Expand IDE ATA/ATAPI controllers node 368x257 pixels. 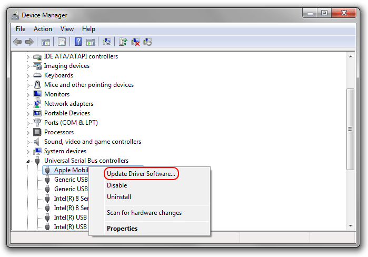click(28, 57)
